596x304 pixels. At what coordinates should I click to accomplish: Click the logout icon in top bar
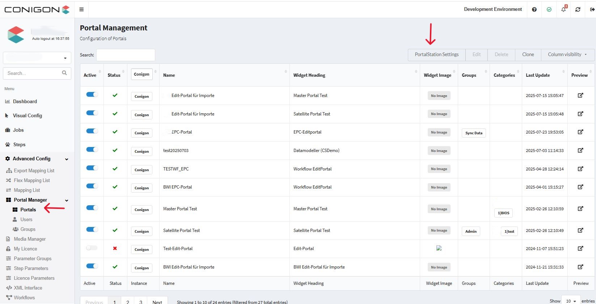click(x=592, y=9)
